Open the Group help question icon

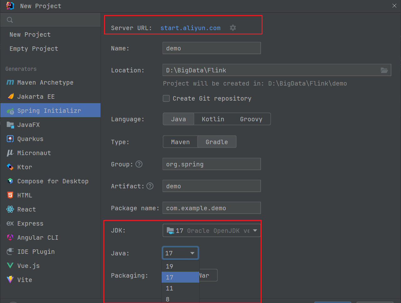139,164
